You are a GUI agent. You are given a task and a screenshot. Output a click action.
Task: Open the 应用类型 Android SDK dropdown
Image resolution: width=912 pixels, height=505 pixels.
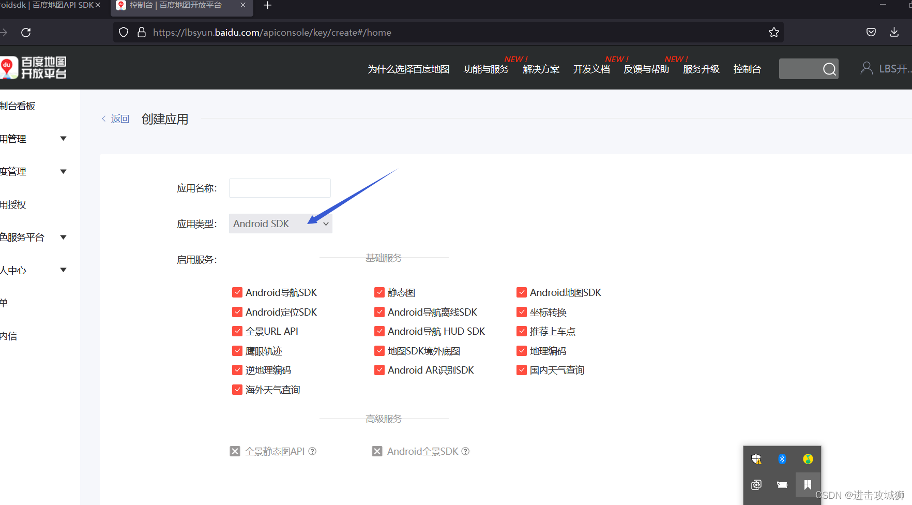click(x=281, y=224)
